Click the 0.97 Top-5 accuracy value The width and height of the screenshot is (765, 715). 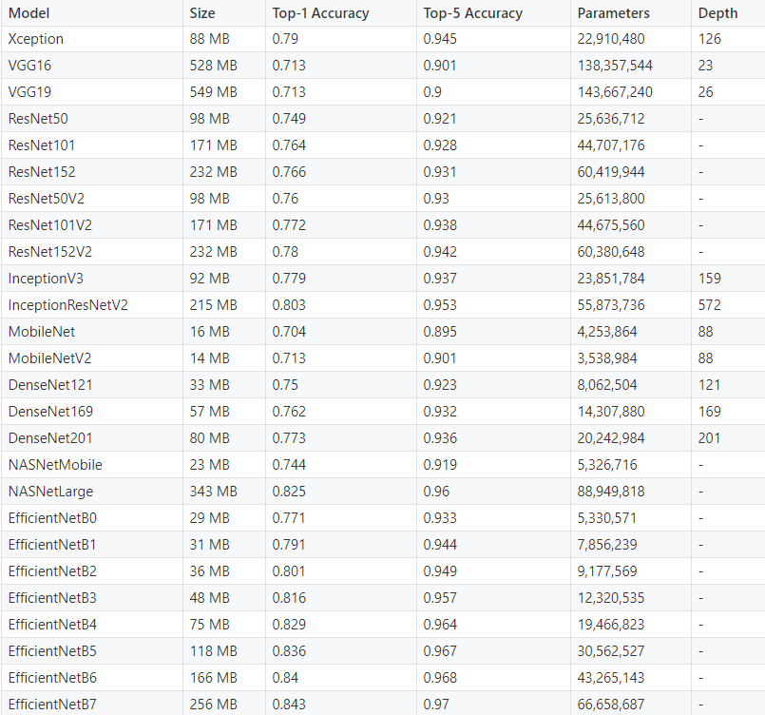click(x=435, y=705)
